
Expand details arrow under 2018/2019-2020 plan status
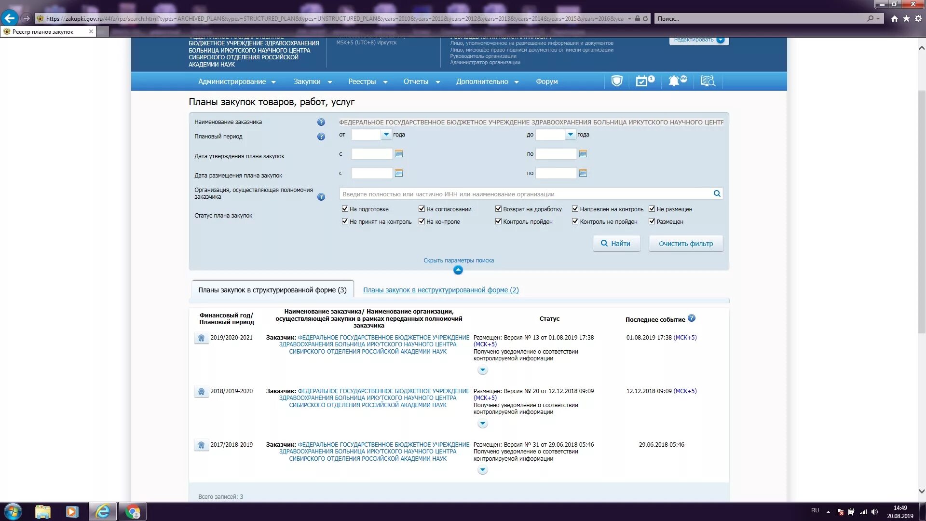coord(482,424)
